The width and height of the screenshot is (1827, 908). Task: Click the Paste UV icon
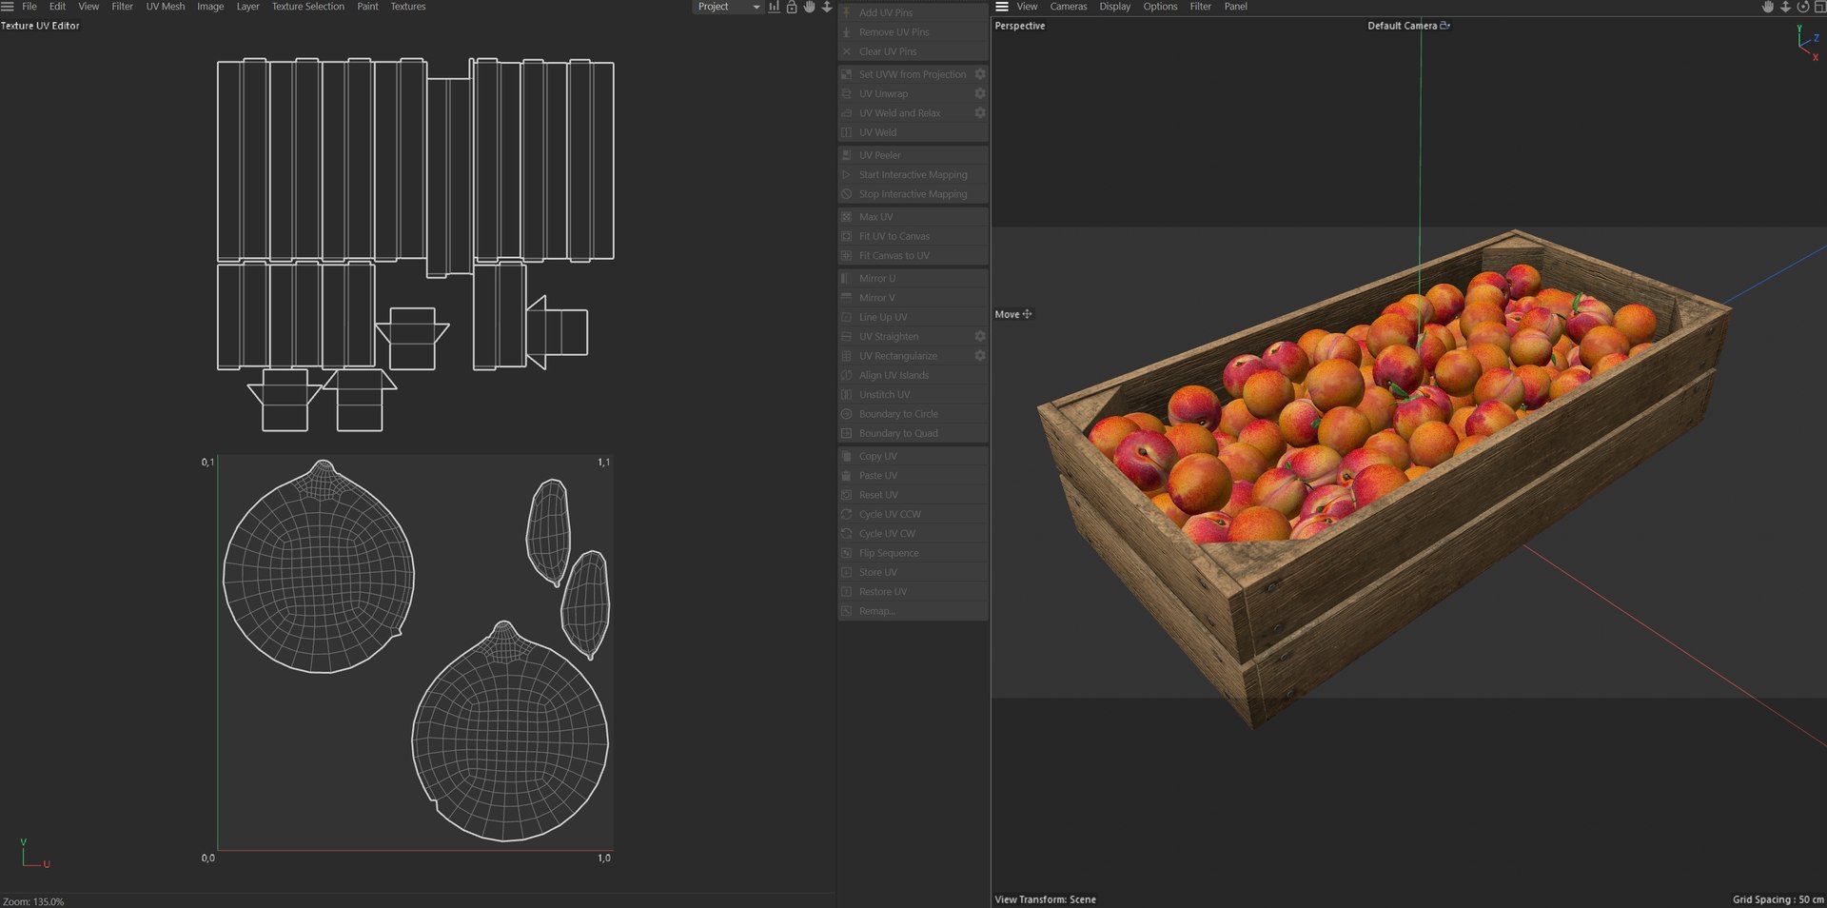[846, 476]
